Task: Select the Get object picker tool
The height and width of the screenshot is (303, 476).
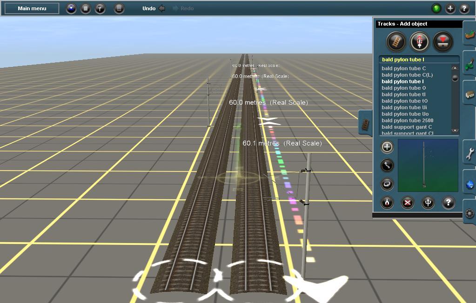Action: [x=387, y=203]
